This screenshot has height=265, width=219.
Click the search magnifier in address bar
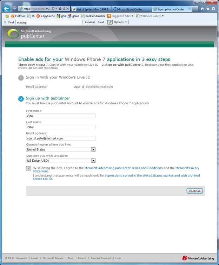[53, 9]
